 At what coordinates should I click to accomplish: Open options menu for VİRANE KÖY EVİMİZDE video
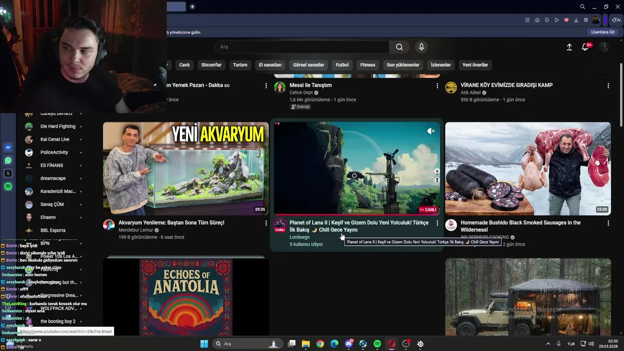point(608,85)
